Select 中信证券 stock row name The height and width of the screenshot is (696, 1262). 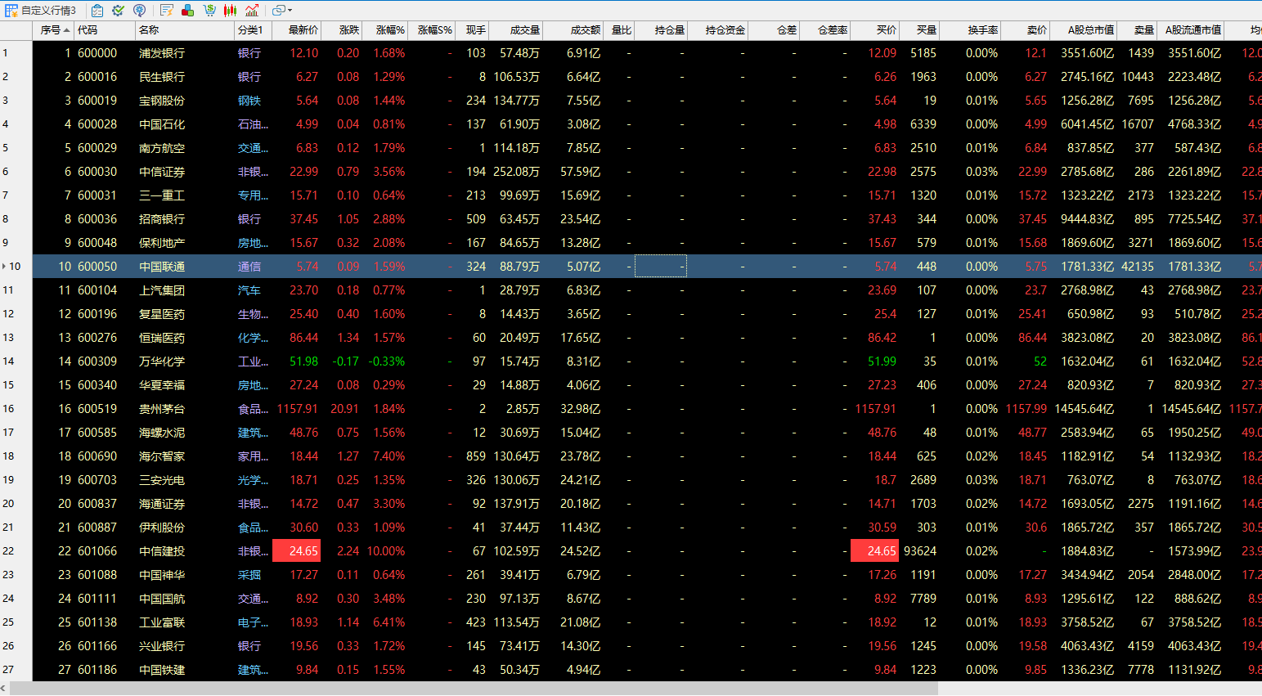pyautogui.click(x=162, y=172)
